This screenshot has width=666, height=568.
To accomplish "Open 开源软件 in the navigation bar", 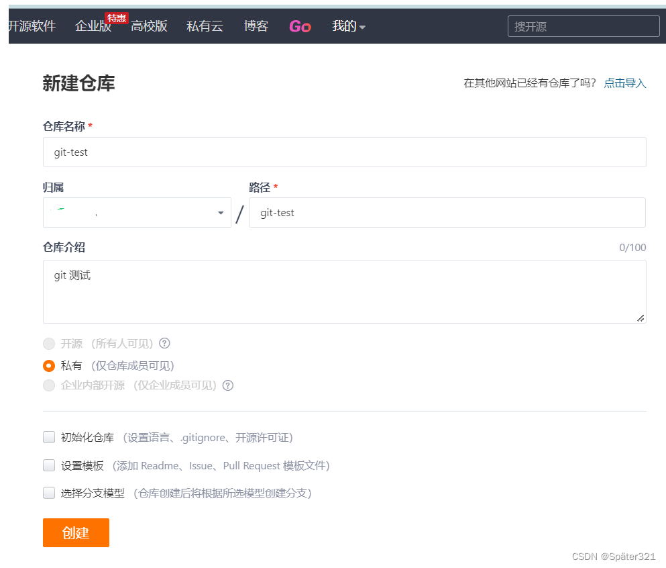I will (32, 26).
